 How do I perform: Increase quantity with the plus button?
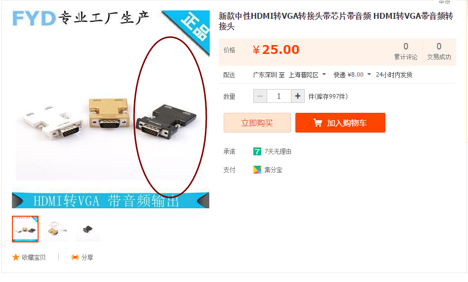point(298,96)
